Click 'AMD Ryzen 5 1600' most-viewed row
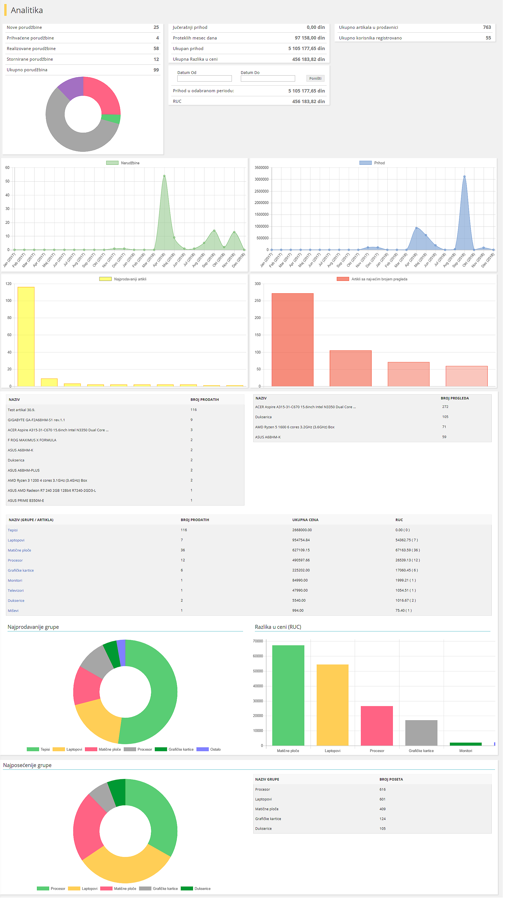505x900 pixels. (x=374, y=429)
